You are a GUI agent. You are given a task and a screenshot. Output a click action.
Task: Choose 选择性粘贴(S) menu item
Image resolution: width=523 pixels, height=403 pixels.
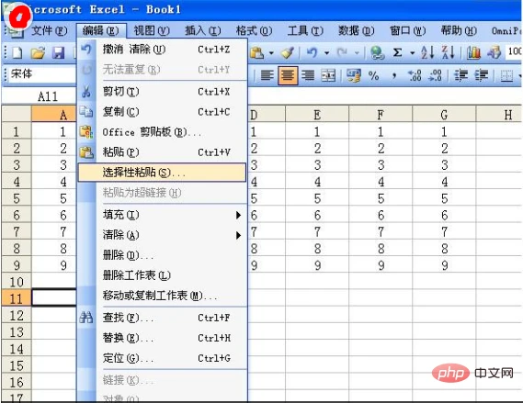162,173
